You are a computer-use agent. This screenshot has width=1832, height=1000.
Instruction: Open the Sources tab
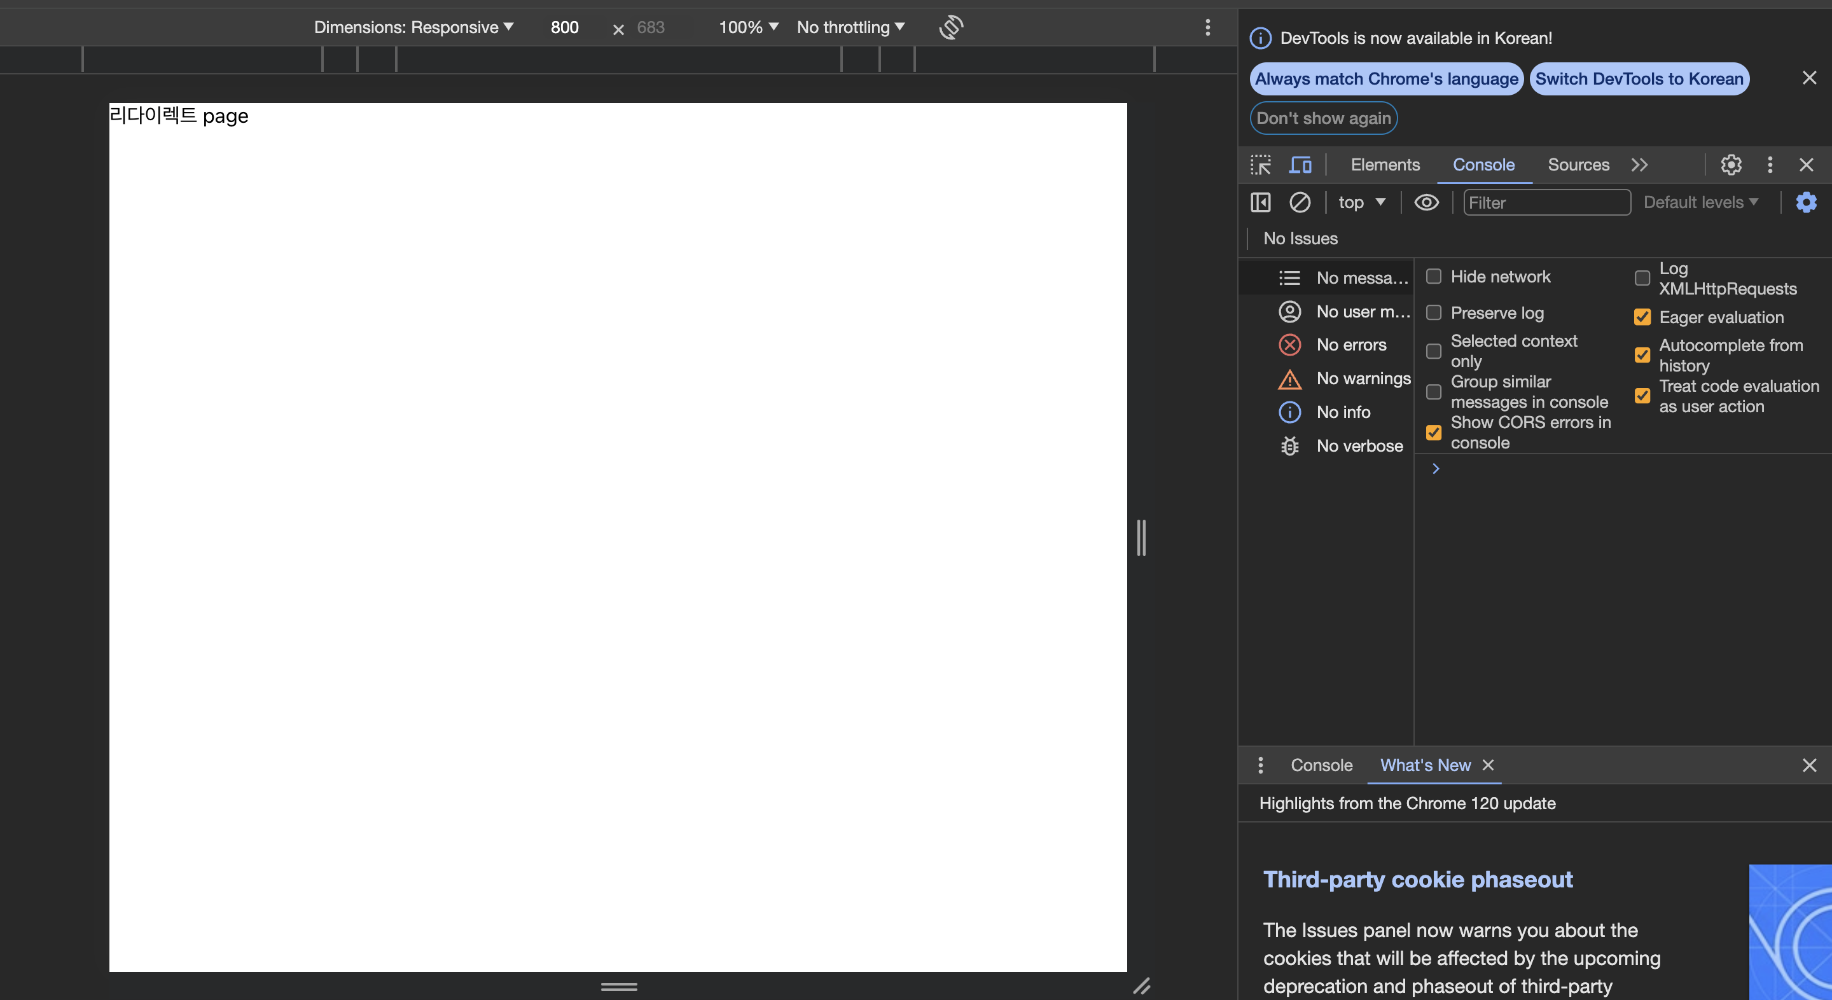pos(1578,165)
